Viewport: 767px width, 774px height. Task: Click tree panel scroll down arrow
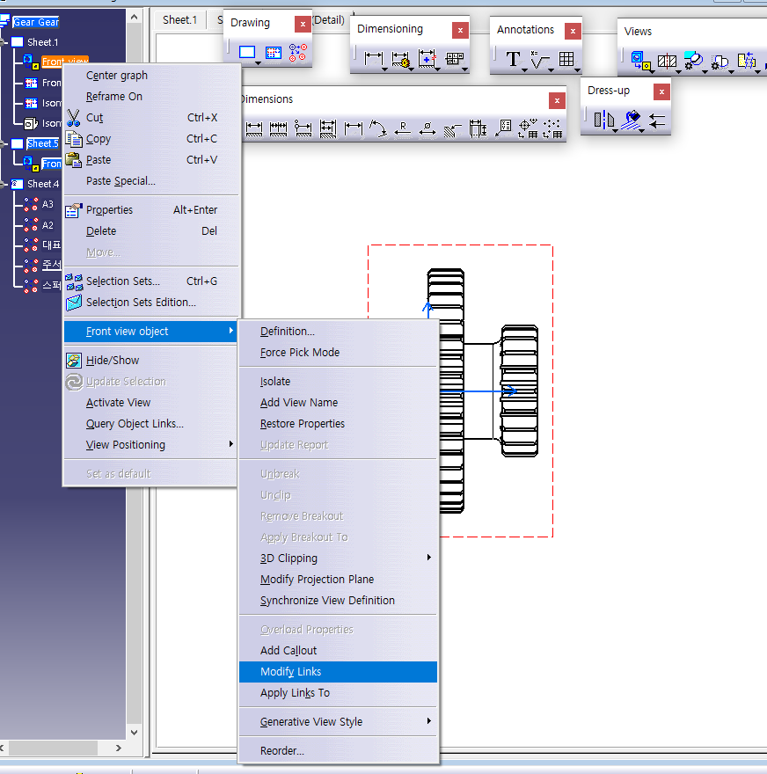tap(135, 732)
